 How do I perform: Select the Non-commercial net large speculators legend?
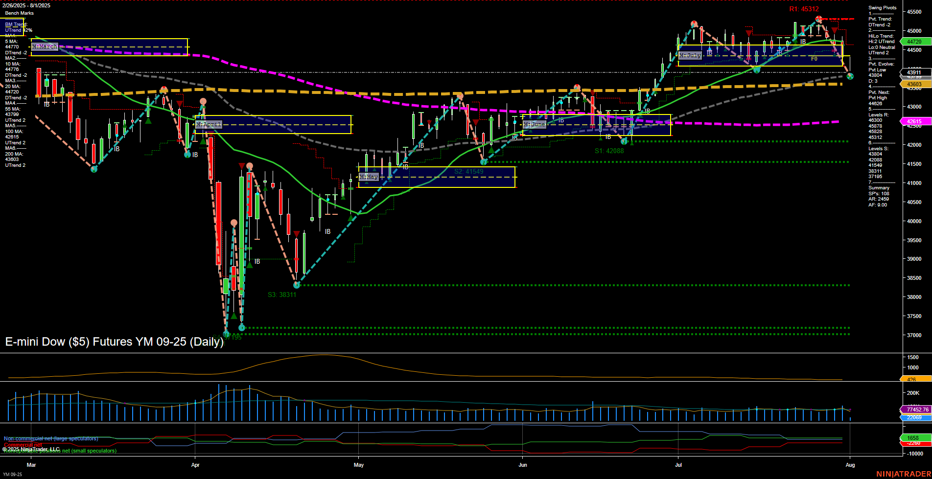click(51, 439)
